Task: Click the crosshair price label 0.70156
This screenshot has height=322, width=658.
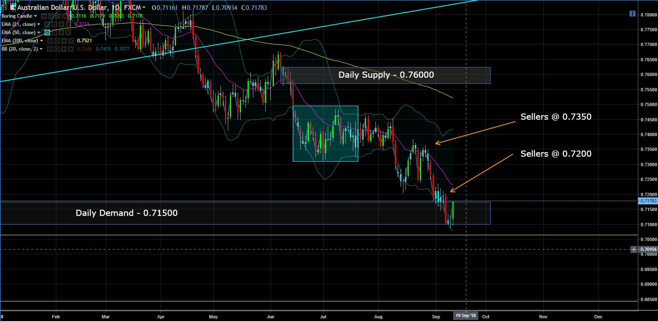Action: 648,249
